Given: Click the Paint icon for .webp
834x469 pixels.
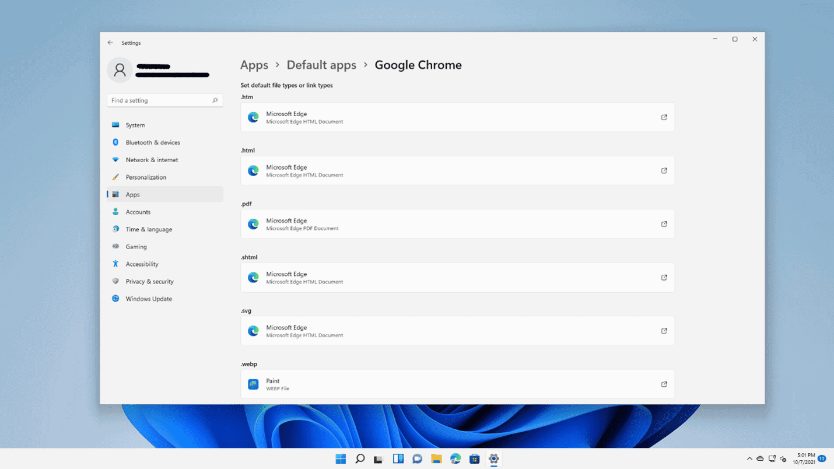Looking at the screenshot, I should point(253,384).
